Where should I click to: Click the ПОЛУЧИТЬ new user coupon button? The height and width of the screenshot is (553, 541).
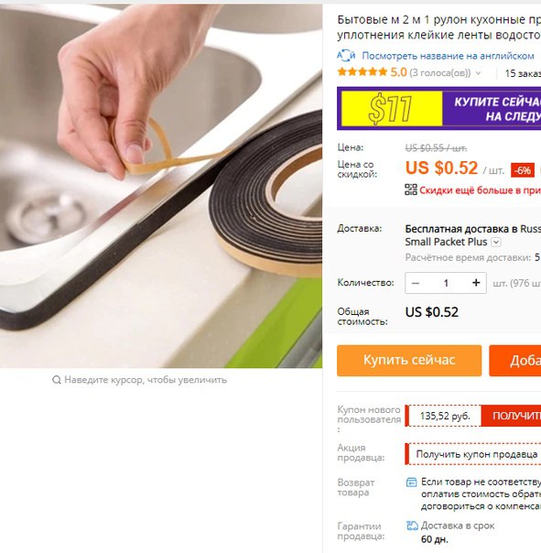pos(511,416)
